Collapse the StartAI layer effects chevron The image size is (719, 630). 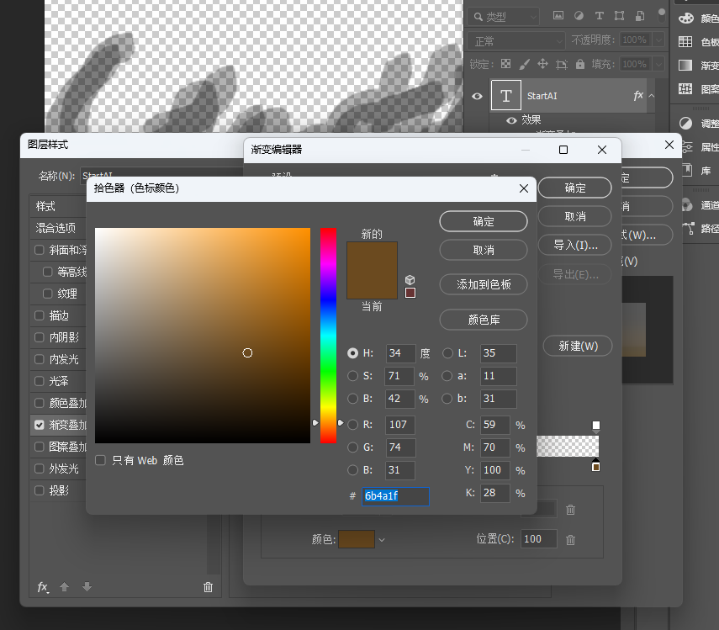[x=652, y=96]
